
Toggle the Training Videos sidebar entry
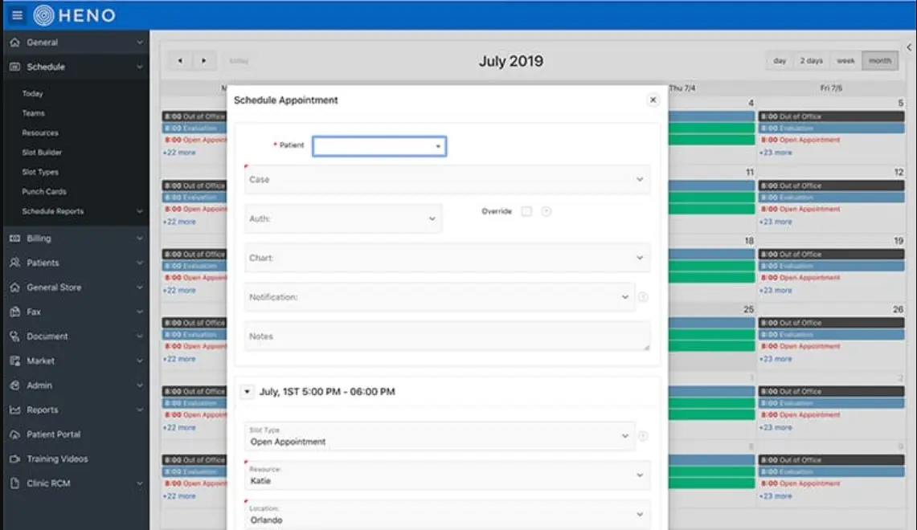tap(59, 459)
